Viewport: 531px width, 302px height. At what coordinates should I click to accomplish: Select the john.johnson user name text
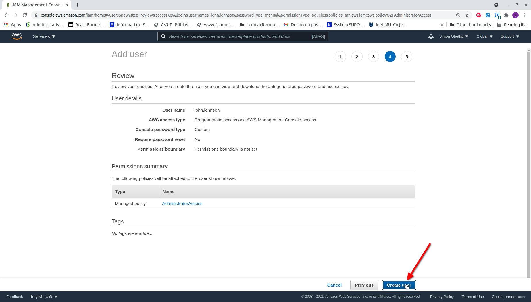click(x=207, y=110)
